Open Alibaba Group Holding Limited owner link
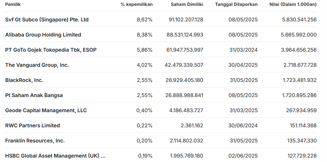Screen dimensions: 327x162 (x=43, y=35)
